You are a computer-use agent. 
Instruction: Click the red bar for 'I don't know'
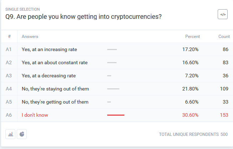116,115
